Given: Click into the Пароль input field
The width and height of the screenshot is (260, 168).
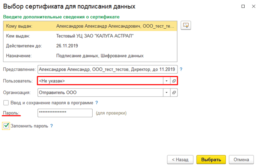Looking at the screenshot, I should 65,113.
